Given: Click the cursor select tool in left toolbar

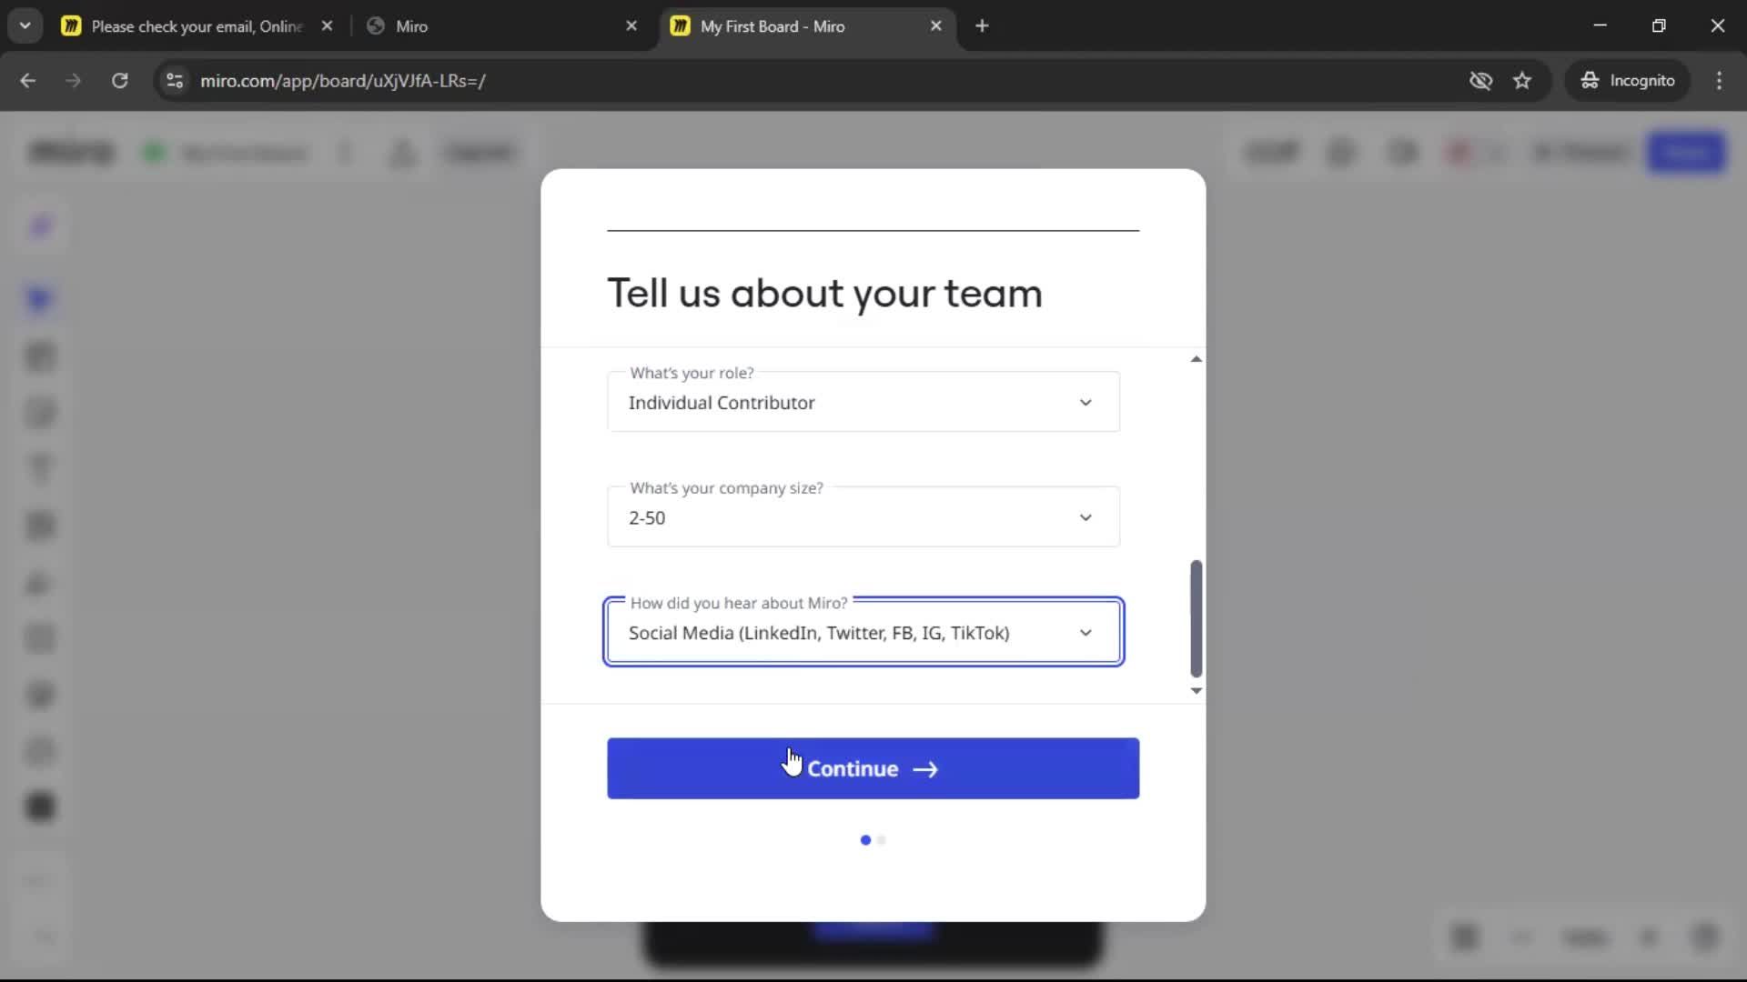Looking at the screenshot, I should point(40,299).
